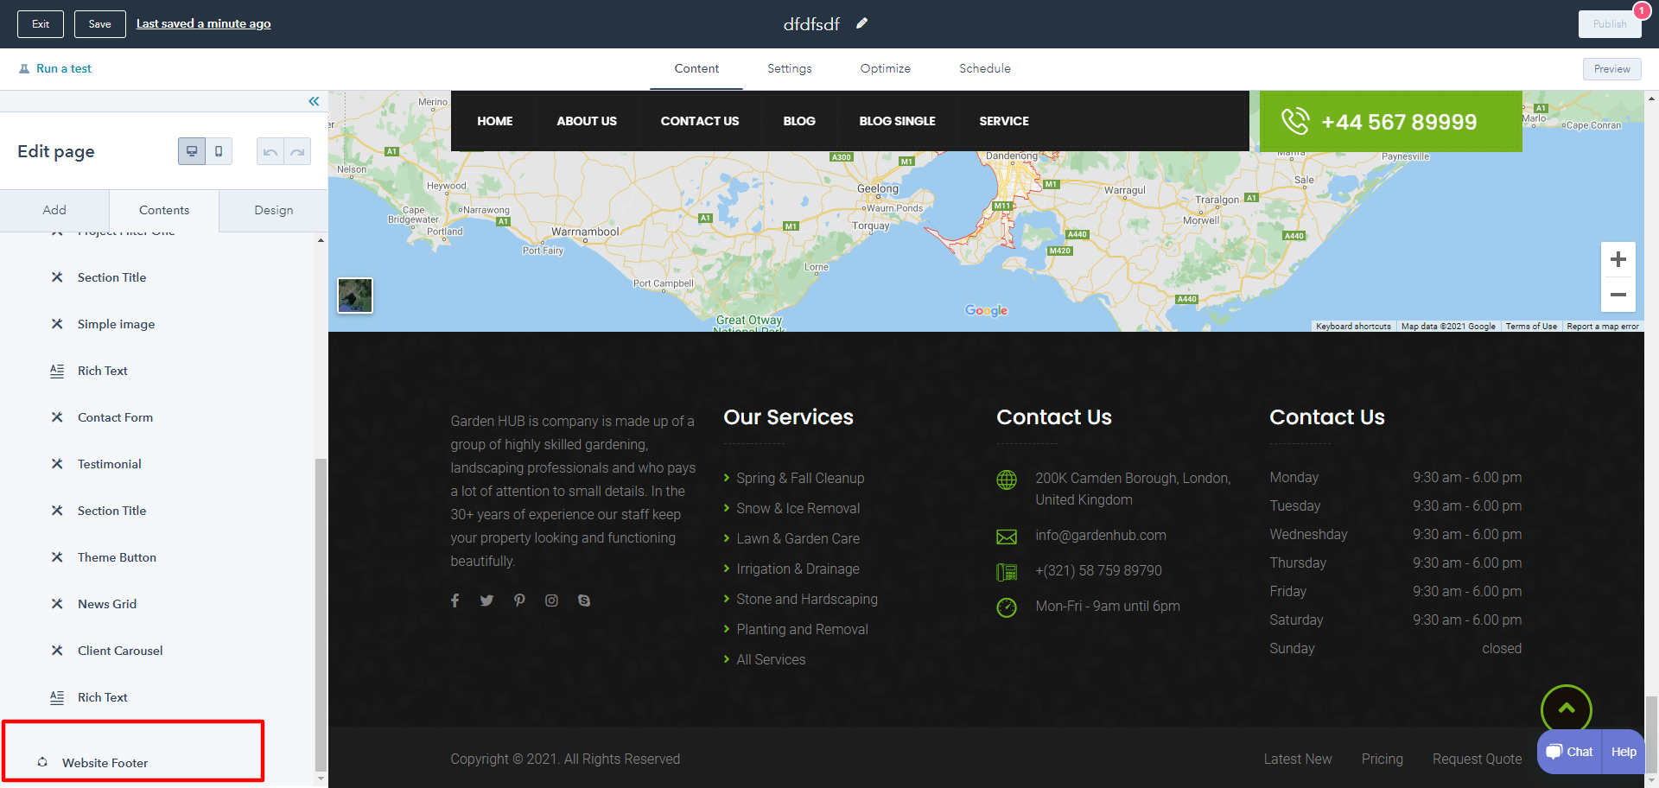Open the Twitter footer social icon
The width and height of the screenshot is (1659, 788).
point(486,601)
